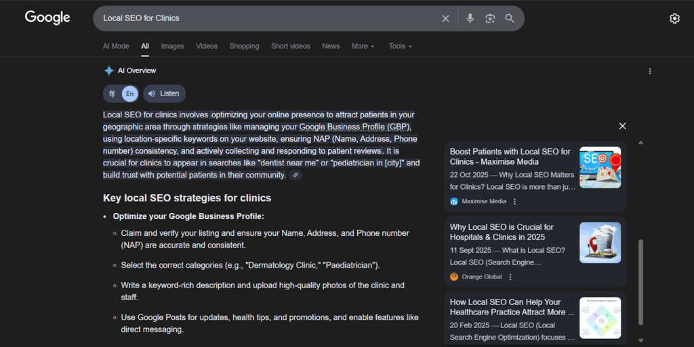Image resolution: width=694 pixels, height=347 pixels.
Task: Open Google Lens image search icon
Action: click(490, 18)
